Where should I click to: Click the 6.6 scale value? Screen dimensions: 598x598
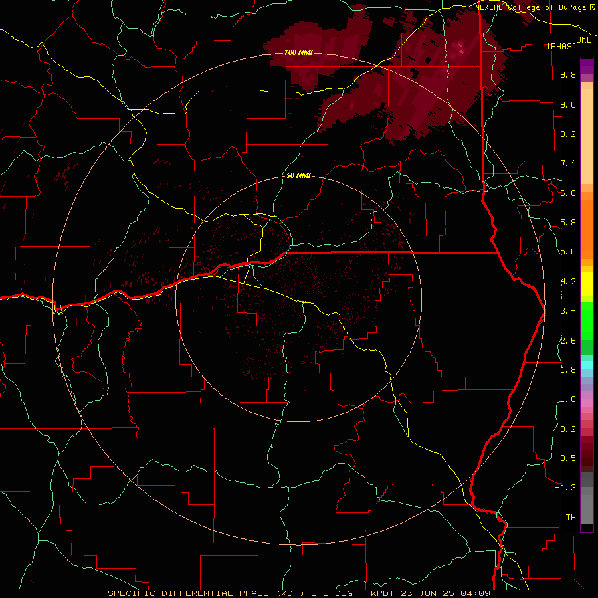click(568, 193)
